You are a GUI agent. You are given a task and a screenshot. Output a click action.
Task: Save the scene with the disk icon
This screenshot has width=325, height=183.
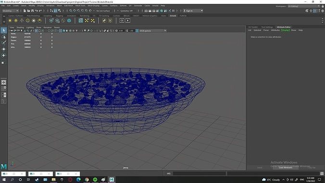[32, 11]
